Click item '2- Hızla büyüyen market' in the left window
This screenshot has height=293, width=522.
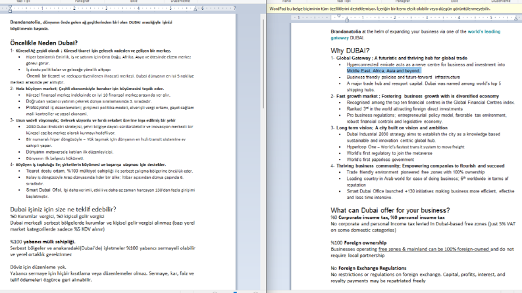tap(87, 89)
